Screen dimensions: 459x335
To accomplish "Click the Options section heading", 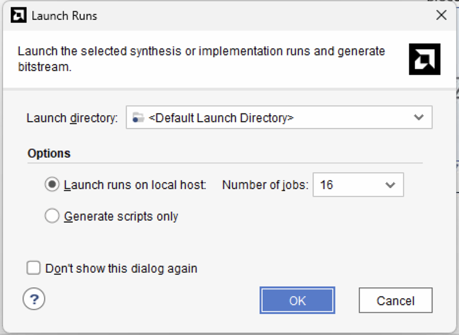I will point(49,153).
